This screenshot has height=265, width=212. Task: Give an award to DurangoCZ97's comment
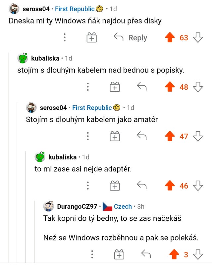pos(119,254)
